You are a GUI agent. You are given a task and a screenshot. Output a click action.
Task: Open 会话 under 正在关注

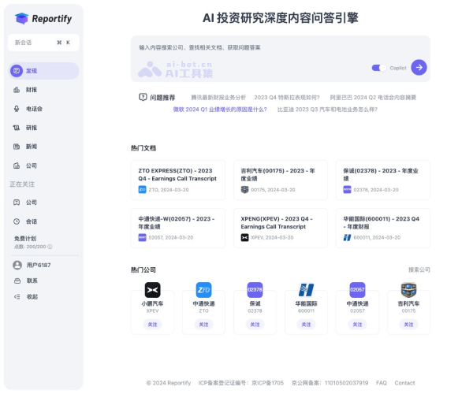point(32,221)
